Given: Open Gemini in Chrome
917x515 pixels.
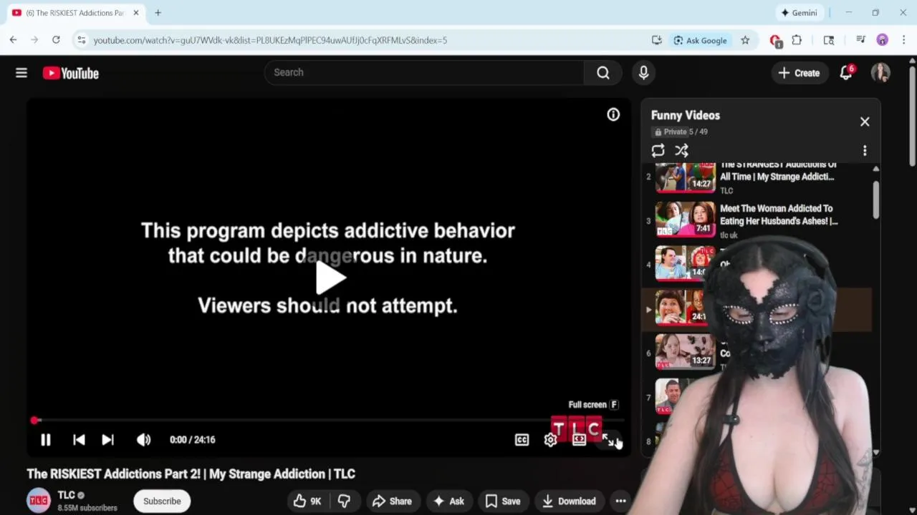Looking at the screenshot, I should pyautogui.click(x=799, y=13).
